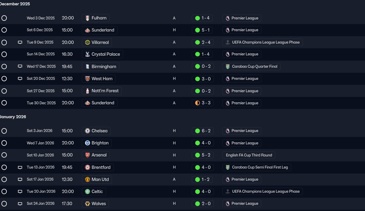
Task: Open the English FA Cup Third Round competition
Action: (249, 155)
